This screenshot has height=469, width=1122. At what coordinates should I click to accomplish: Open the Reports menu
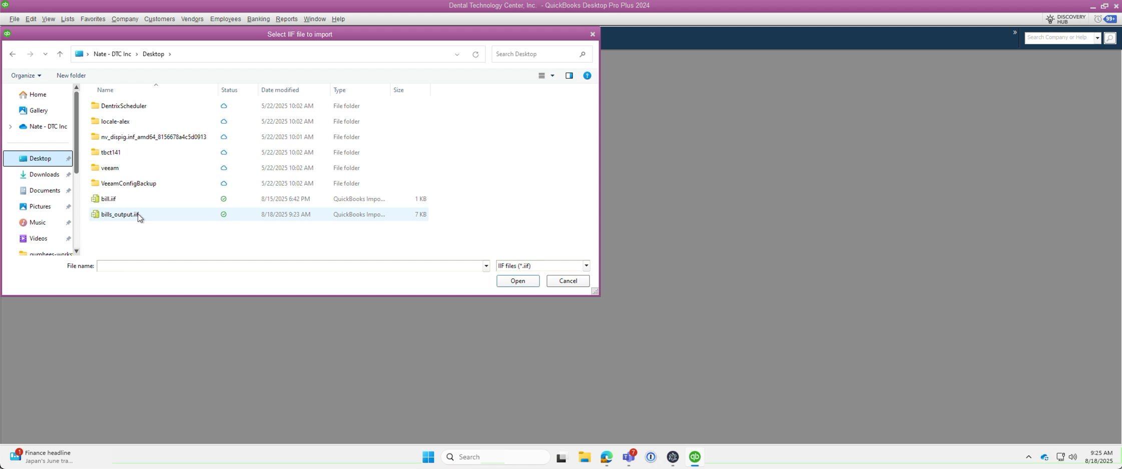click(x=286, y=19)
